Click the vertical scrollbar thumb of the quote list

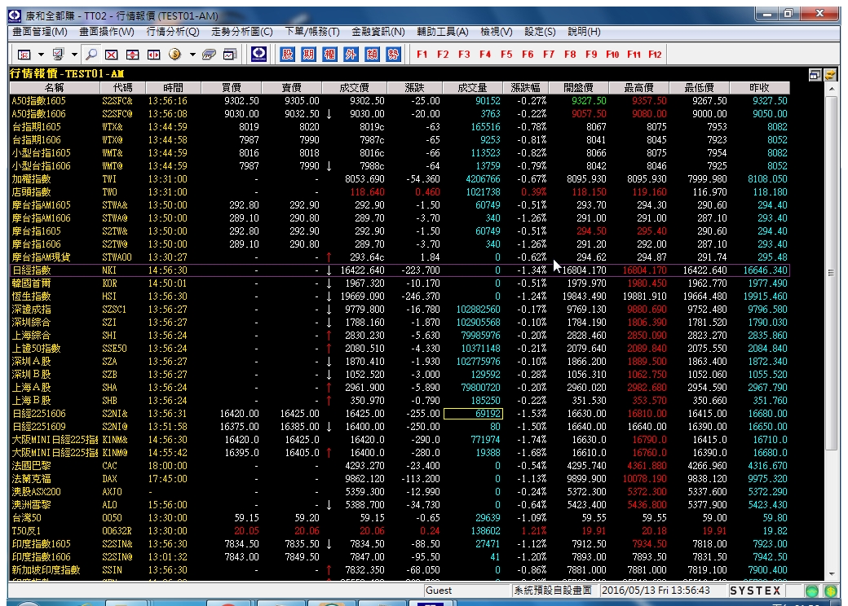click(x=832, y=272)
